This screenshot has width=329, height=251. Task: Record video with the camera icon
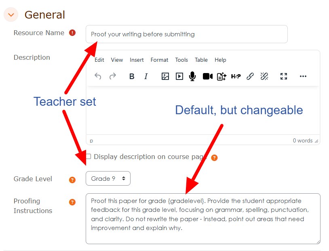pyautogui.click(x=207, y=76)
